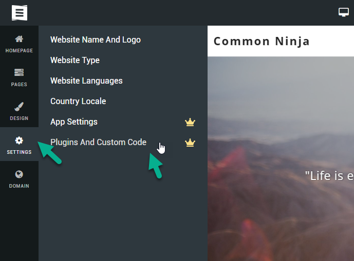Open the Pages stack icon
Image resolution: width=354 pixels, height=261 pixels.
click(x=19, y=73)
